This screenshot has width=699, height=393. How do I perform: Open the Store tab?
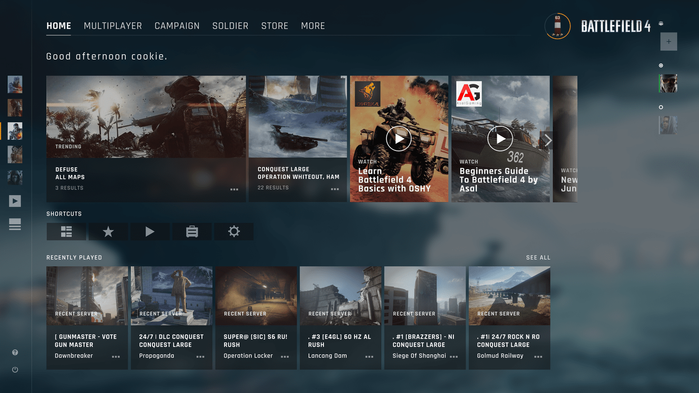click(x=275, y=26)
